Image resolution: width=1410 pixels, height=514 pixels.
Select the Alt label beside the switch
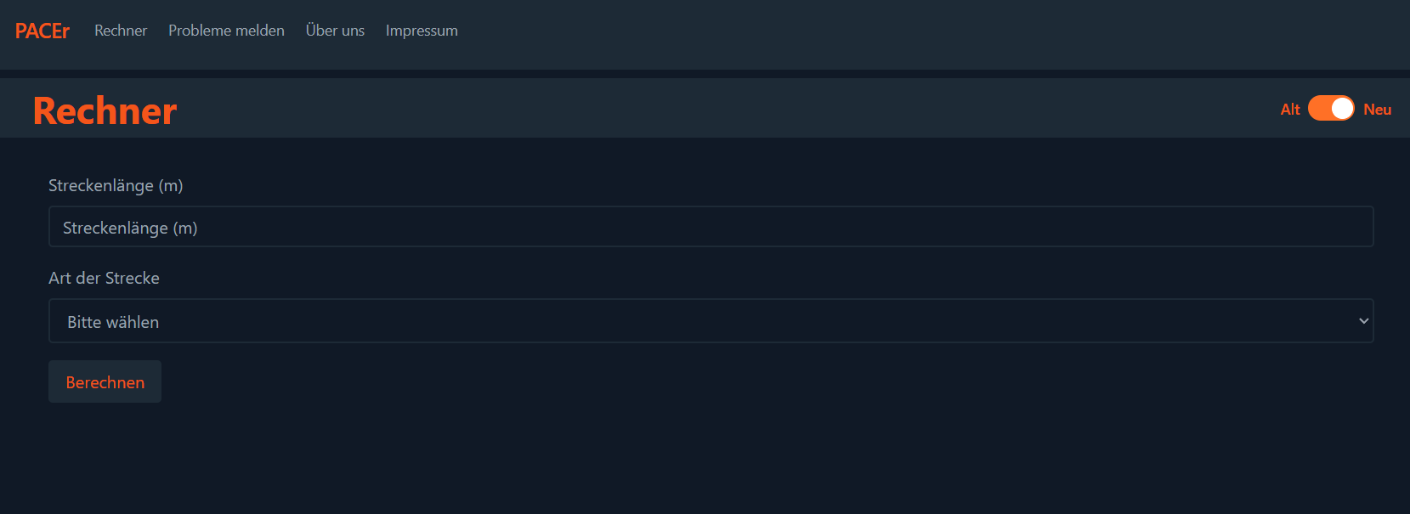[1290, 110]
